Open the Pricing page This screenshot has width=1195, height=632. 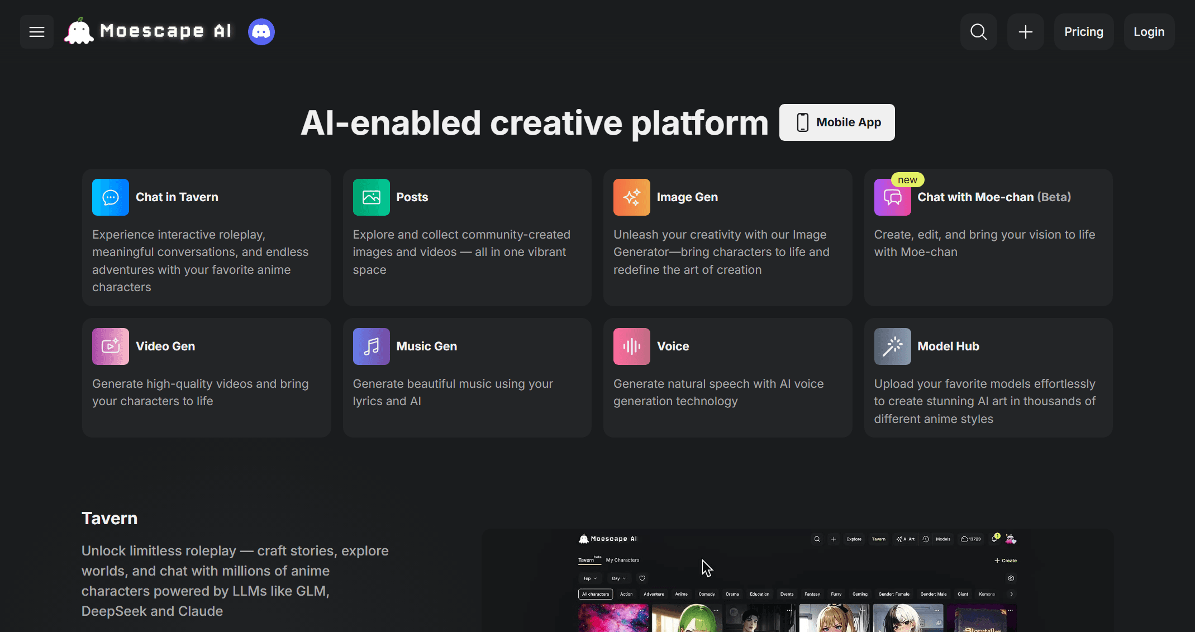[x=1083, y=32]
